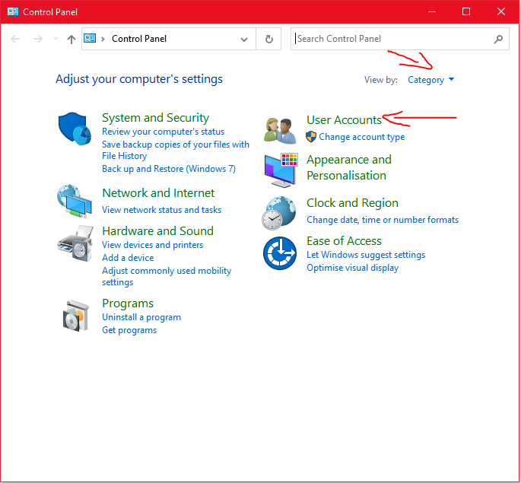Click the System and Security shield icon

75,129
